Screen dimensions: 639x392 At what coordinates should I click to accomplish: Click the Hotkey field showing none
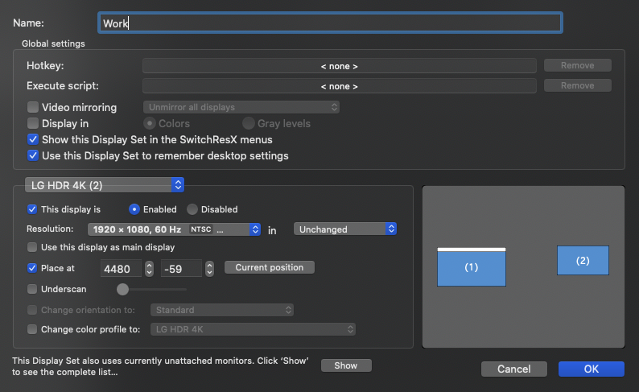coord(339,66)
